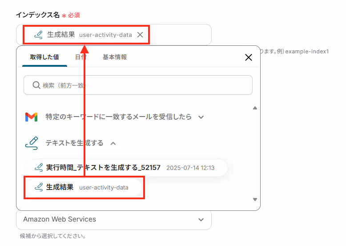Click the インデックス名 field label
346x246 pixels.
tap(38, 15)
